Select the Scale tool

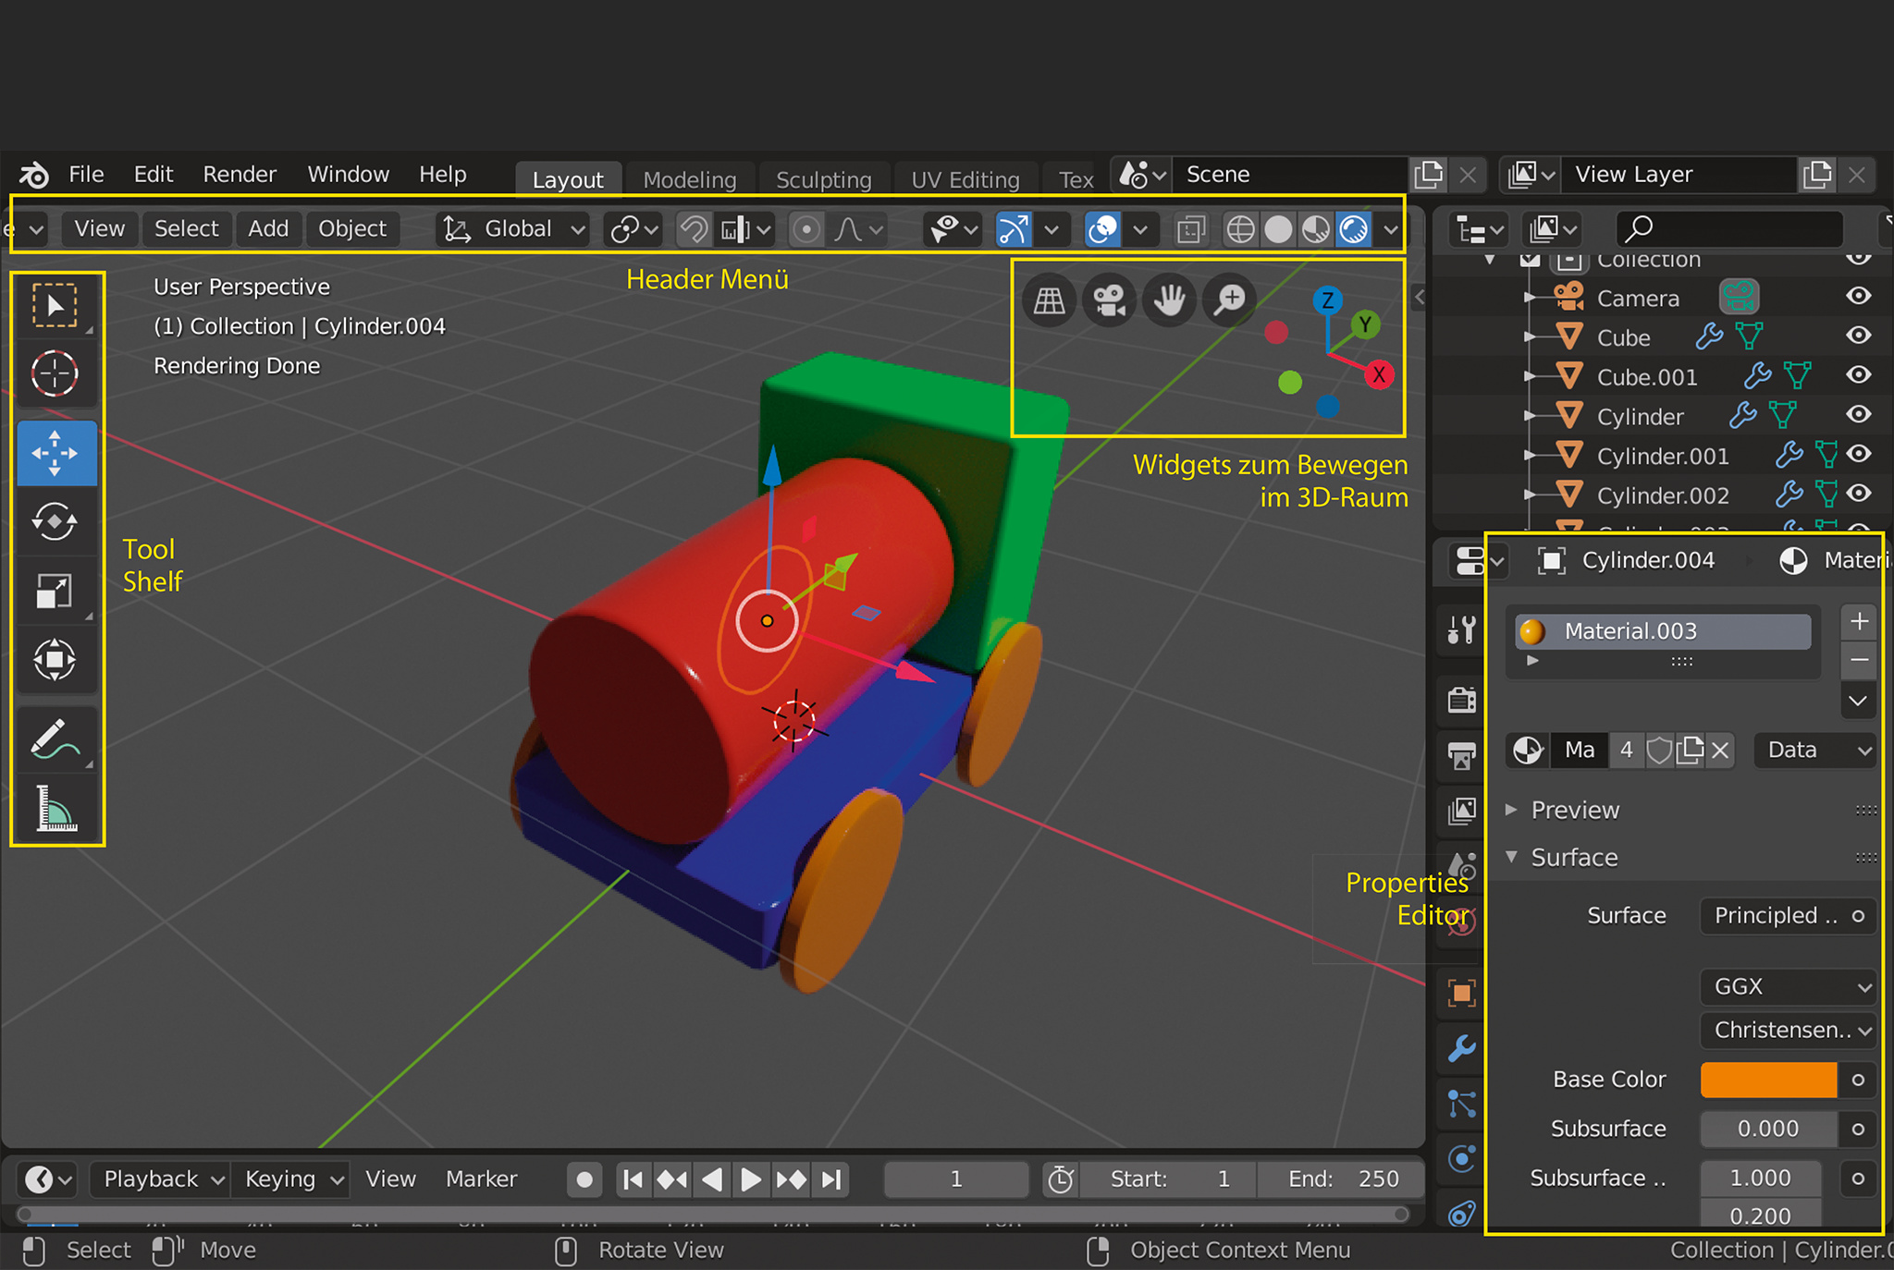point(55,592)
